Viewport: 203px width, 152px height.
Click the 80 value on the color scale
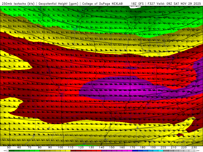click(x=40, y=147)
